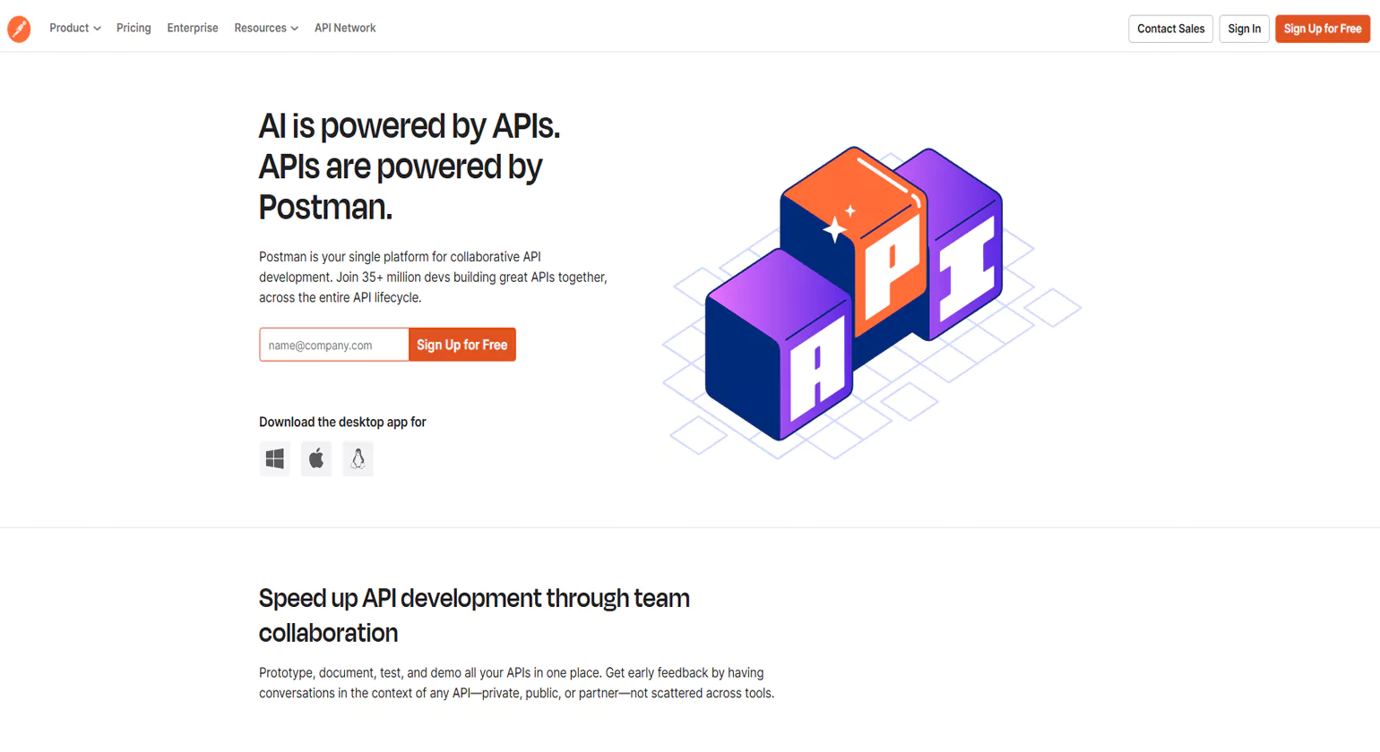
Task: Navigate to API Network
Action: tap(345, 29)
